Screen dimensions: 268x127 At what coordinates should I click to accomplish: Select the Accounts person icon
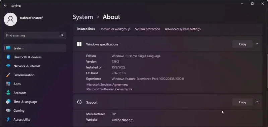pos(8,93)
